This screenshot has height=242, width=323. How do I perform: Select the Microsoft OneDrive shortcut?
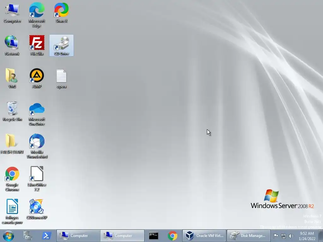coord(37,114)
